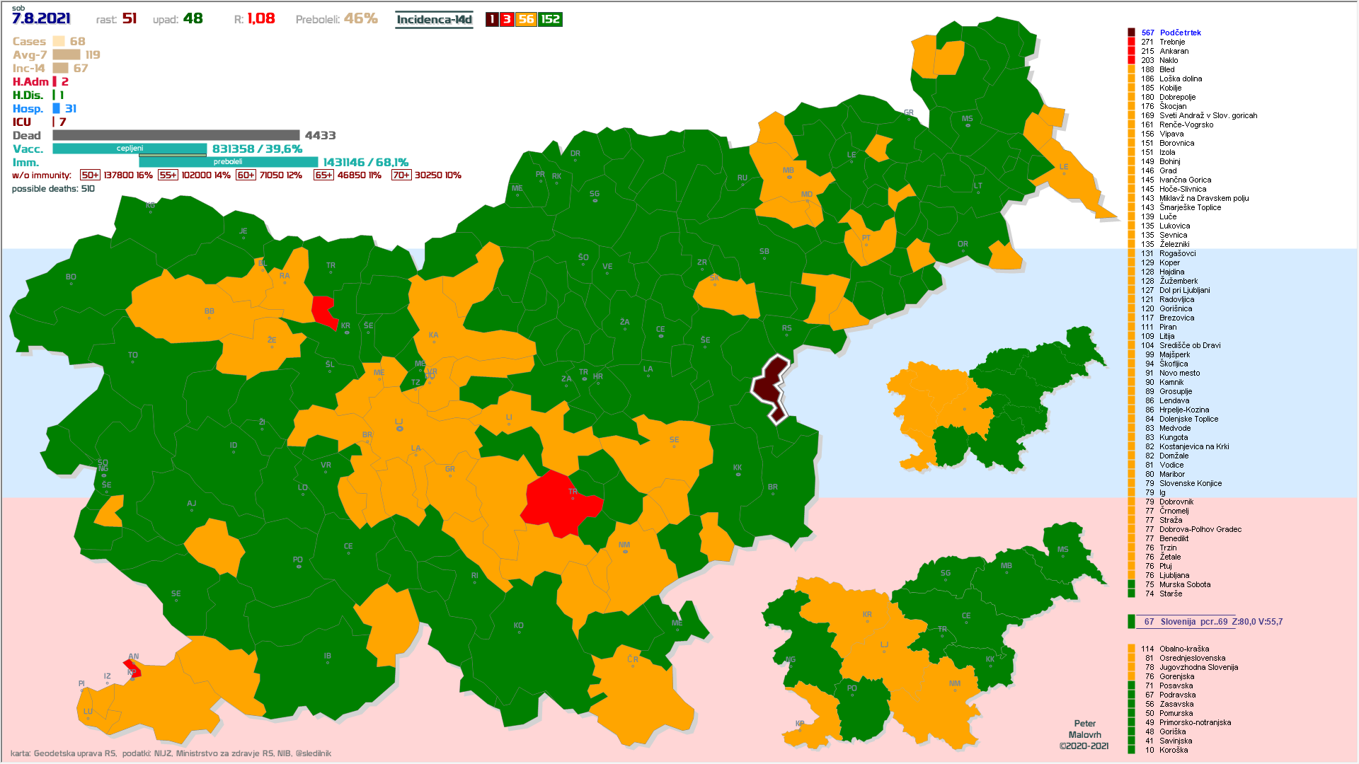1359x764 pixels.
Task: Click the 50+ age group box
Action: [x=90, y=175]
